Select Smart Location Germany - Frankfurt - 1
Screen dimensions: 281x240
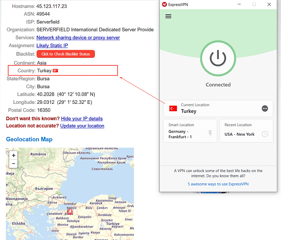[x=190, y=131]
